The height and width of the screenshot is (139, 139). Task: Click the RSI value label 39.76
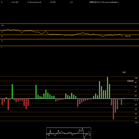(x=128, y=36)
